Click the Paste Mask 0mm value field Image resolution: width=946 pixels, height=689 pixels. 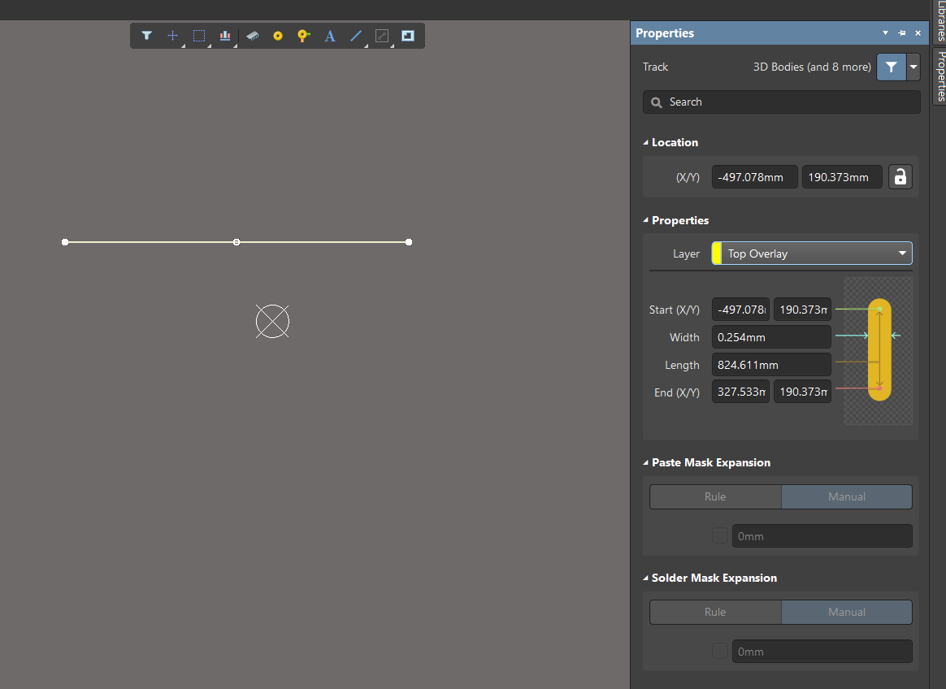coord(822,535)
